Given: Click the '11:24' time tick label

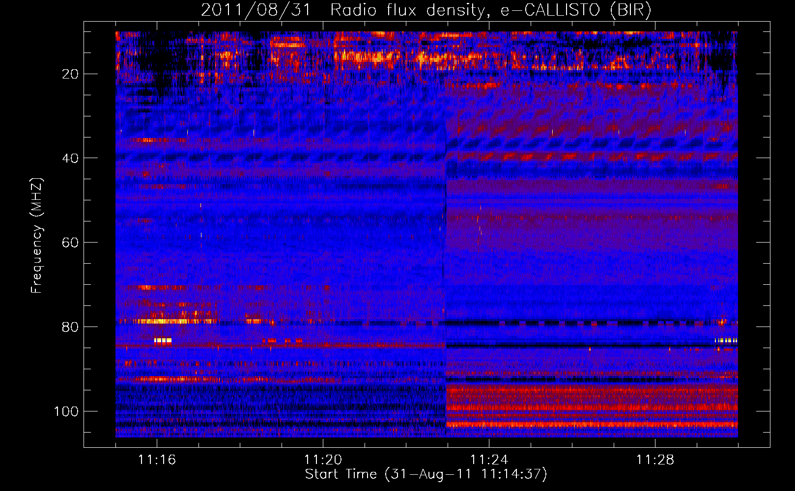Looking at the screenshot, I should pos(489,460).
